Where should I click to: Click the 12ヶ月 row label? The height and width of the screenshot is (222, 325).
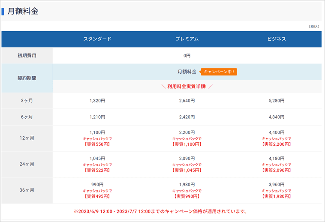[x=27, y=138]
